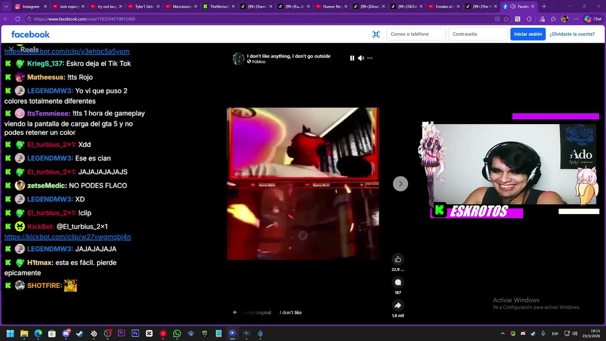Screen dimensions: 606x341
Task: Click the tray microphone icon
Action: tap(543, 333)
